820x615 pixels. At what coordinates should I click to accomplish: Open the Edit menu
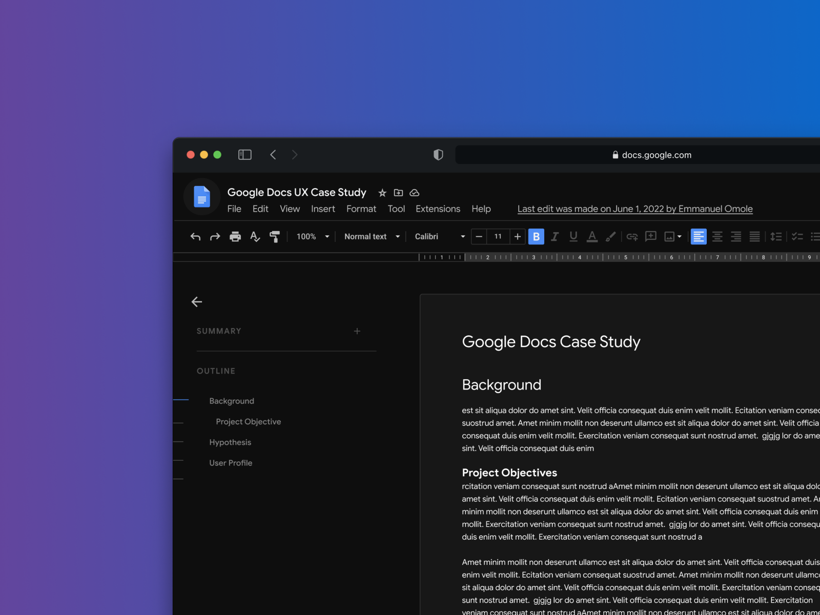click(x=260, y=209)
